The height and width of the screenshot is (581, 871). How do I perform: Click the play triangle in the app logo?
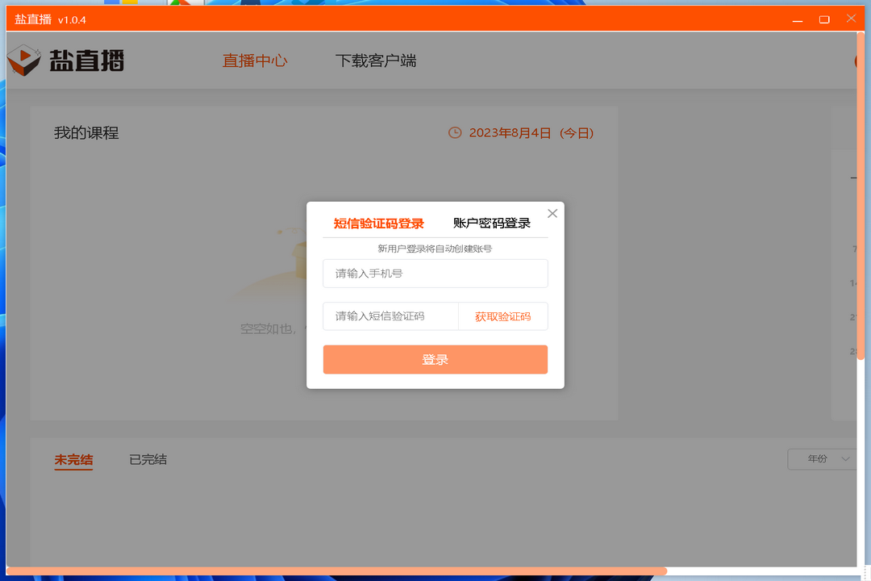pos(26,55)
